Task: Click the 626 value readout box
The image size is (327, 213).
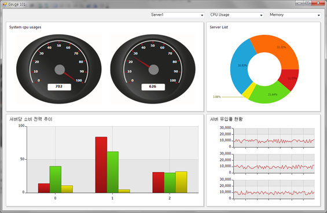Action: pos(153,87)
